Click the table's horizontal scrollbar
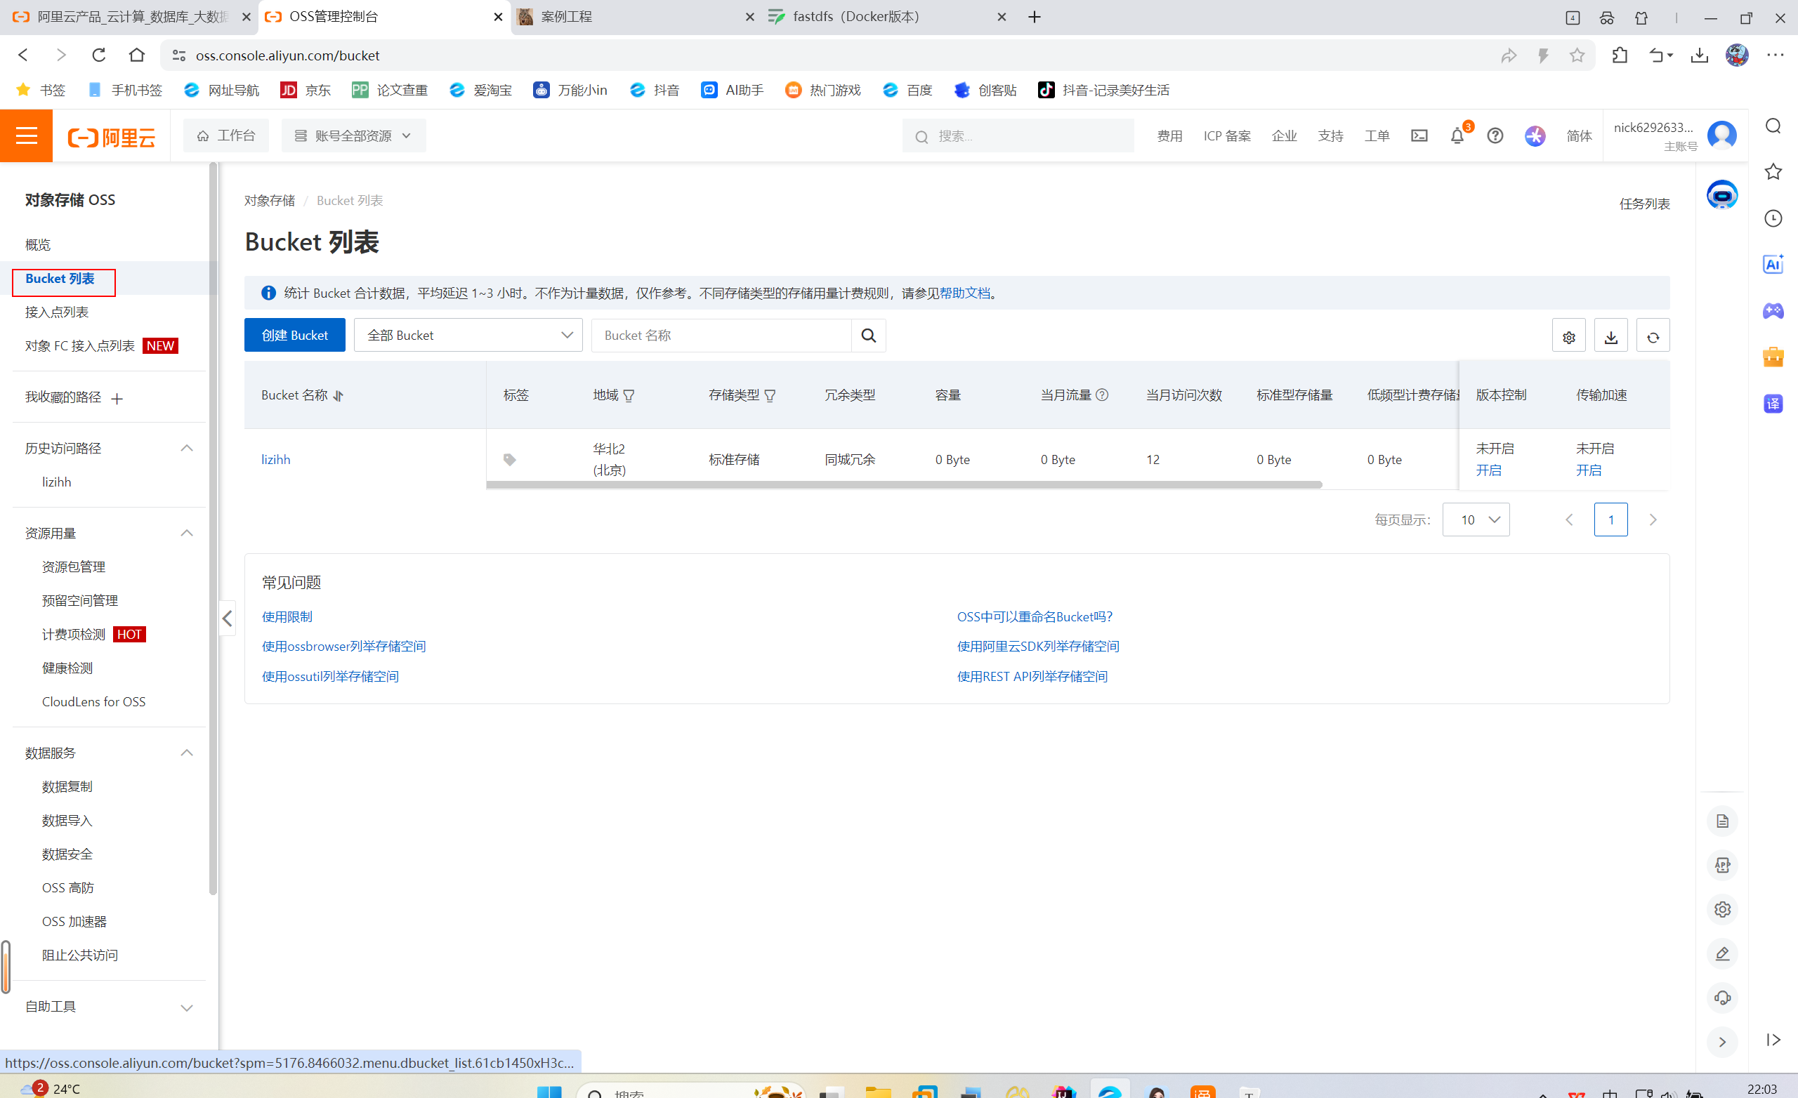The width and height of the screenshot is (1798, 1098). (x=903, y=484)
